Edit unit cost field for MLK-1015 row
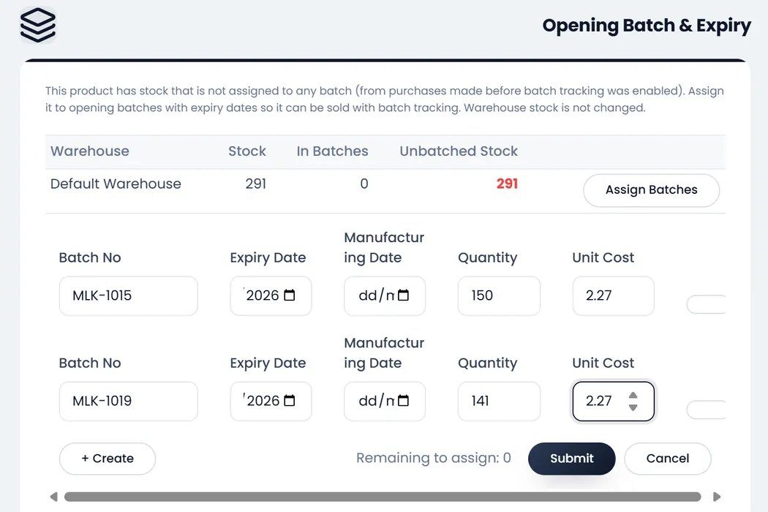768x512 pixels. point(613,296)
